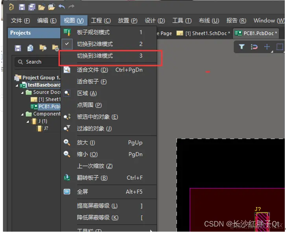Click 降低屏蔽等级 (K) menu entry
The height and width of the screenshot is (232, 286).
(109, 217)
